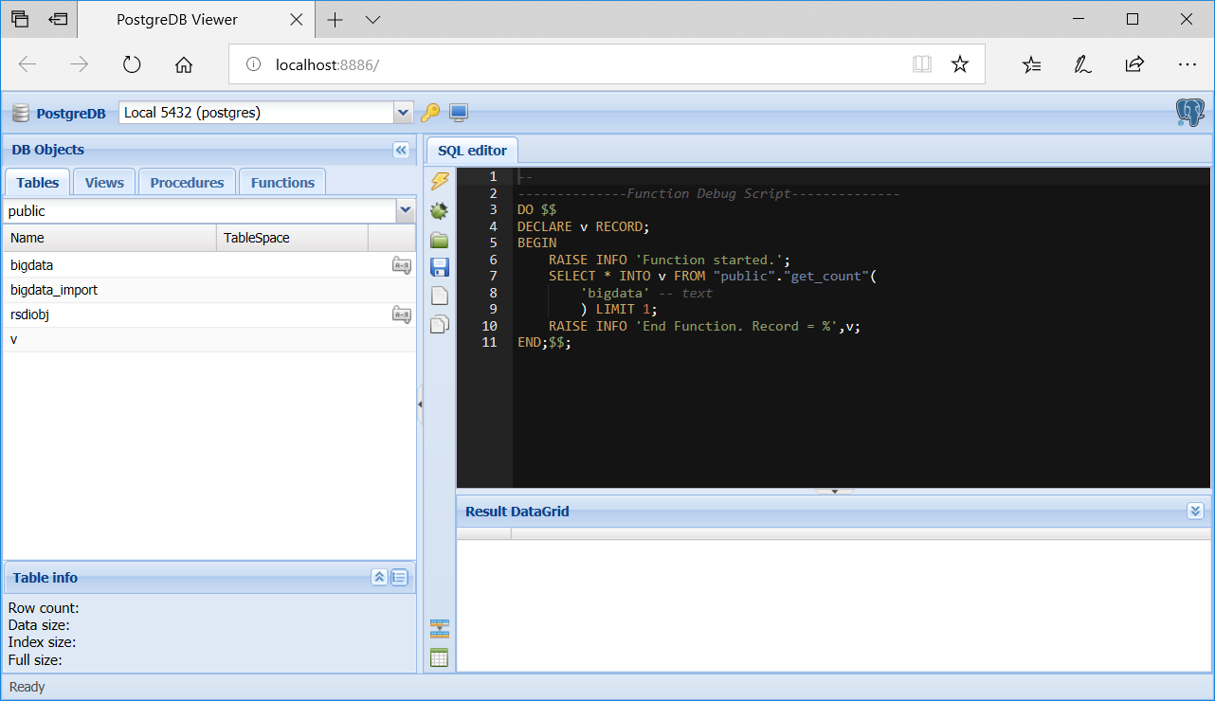
Task: Click the tabs you've set aside icon
Action: click(x=20, y=19)
